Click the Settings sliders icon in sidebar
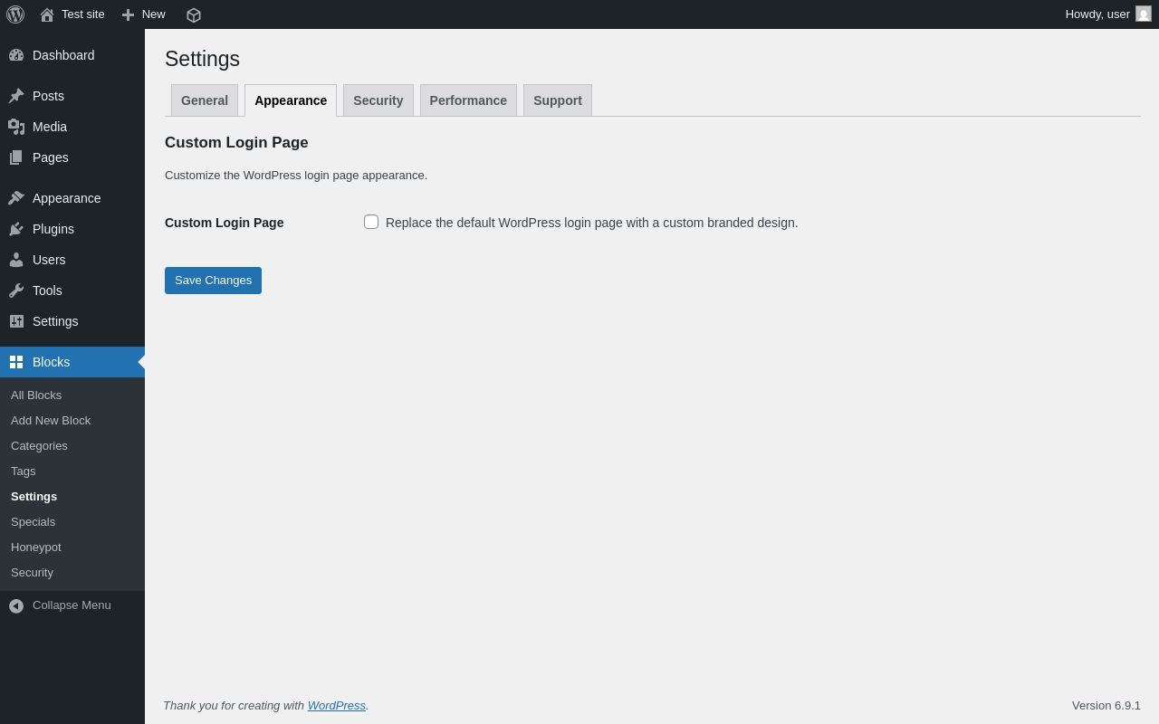This screenshot has width=1159, height=724. [16, 321]
